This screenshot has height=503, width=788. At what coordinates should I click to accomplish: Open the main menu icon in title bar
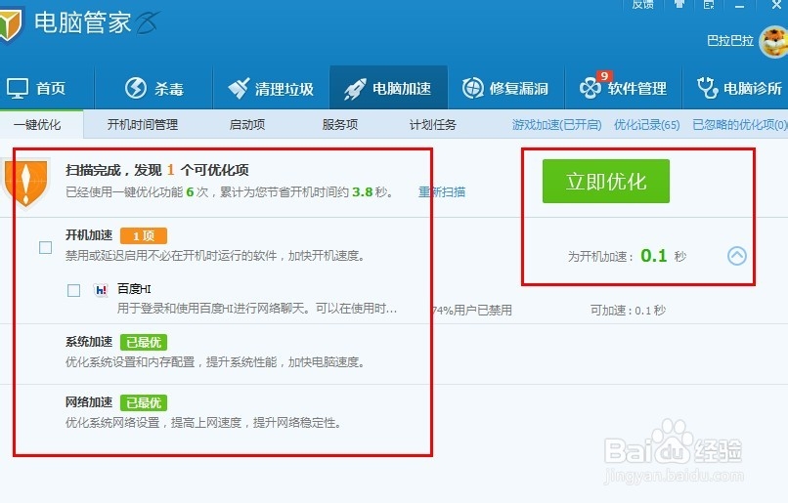[709, 5]
